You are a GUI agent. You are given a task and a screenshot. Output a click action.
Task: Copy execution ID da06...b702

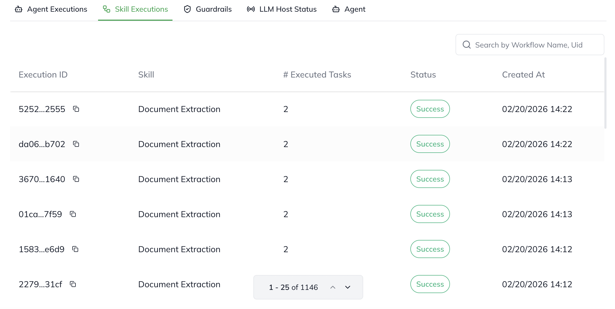tap(76, 144)
